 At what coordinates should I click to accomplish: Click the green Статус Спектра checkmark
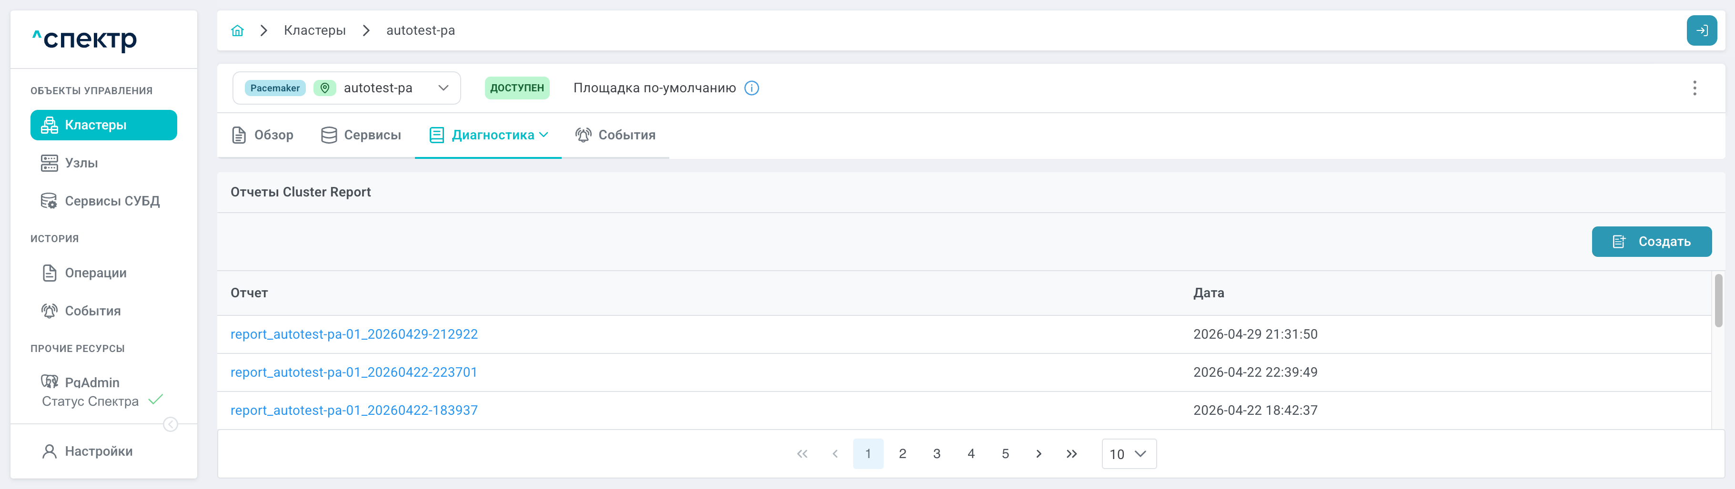pyautogui.click(x=156, y=400)
